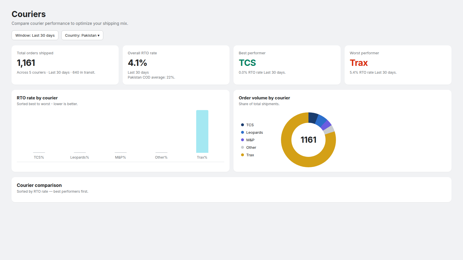The width and height of the screenshot is (463, 260).
Task: Click the TCS best performer name
Action: point(247,63)
